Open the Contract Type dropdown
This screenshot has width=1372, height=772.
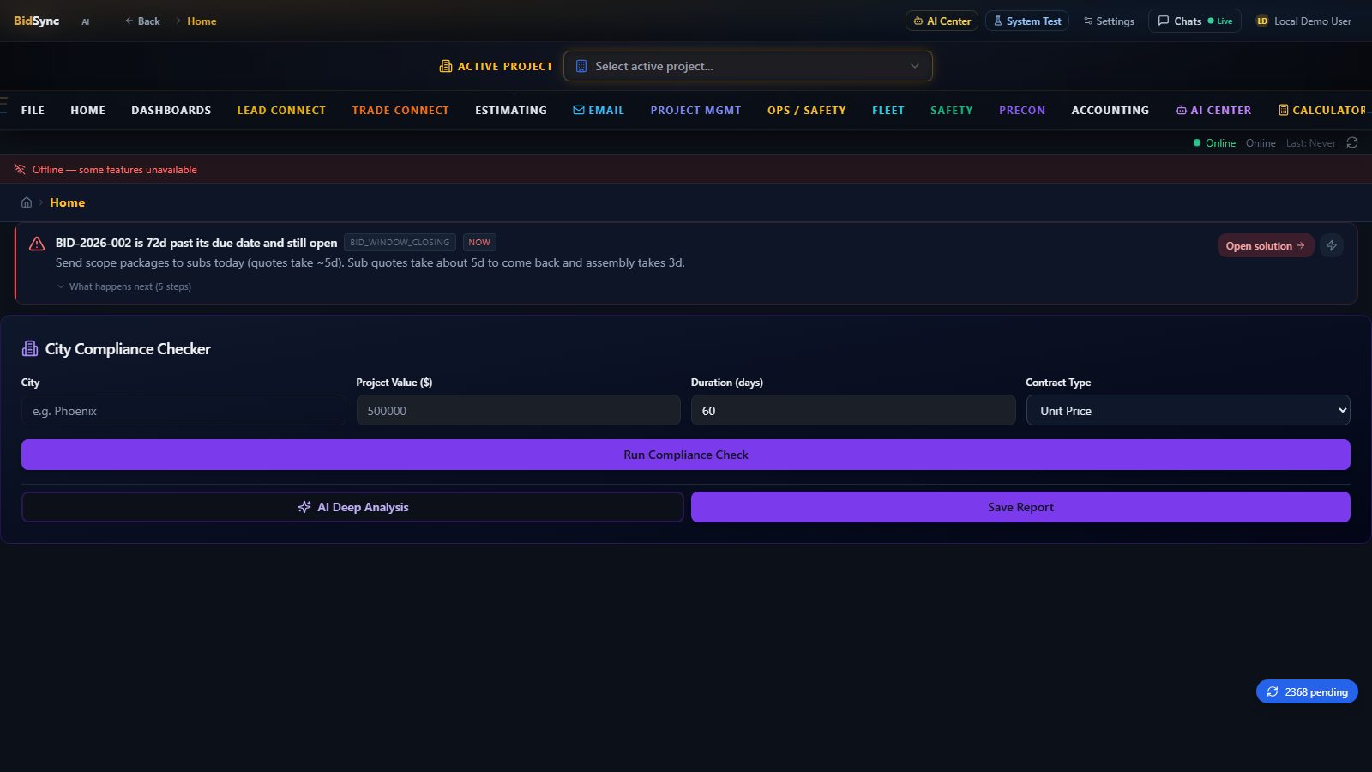tap(1188, 410)
